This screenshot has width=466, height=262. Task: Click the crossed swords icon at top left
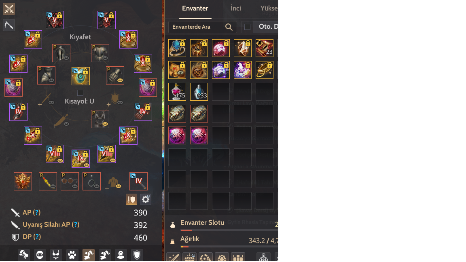pyautogui.click(x=9, y=9)
